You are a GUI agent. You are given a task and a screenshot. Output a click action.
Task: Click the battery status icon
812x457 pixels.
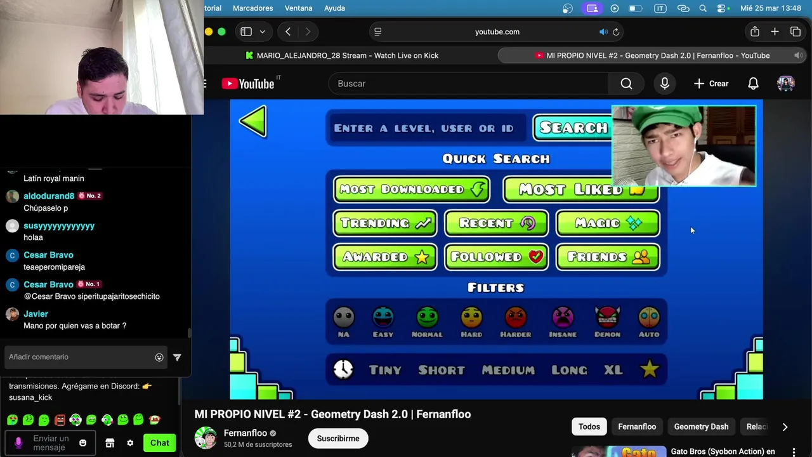[x=636, y=8]
